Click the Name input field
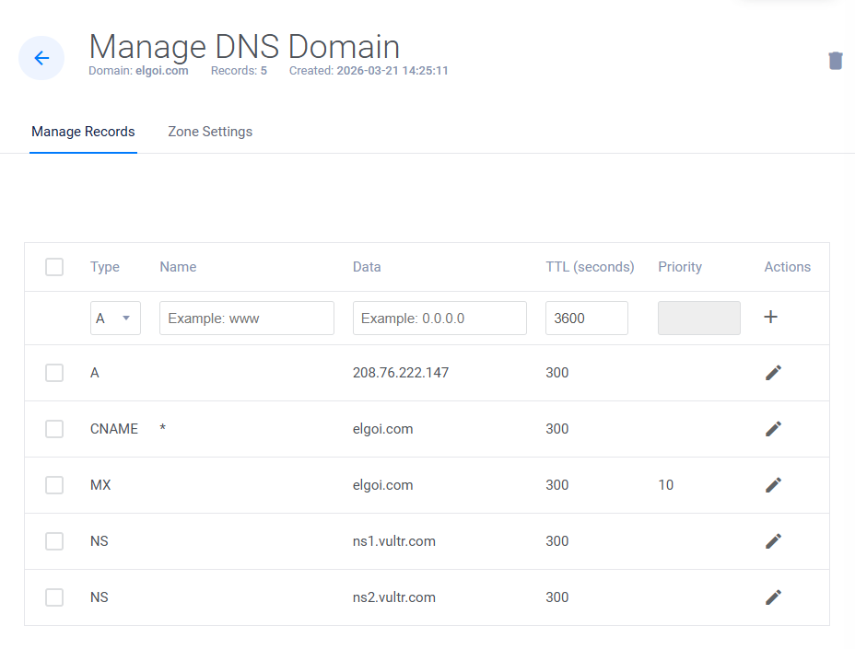This screenshot has width=855, height=649. (x=246, y=319)
